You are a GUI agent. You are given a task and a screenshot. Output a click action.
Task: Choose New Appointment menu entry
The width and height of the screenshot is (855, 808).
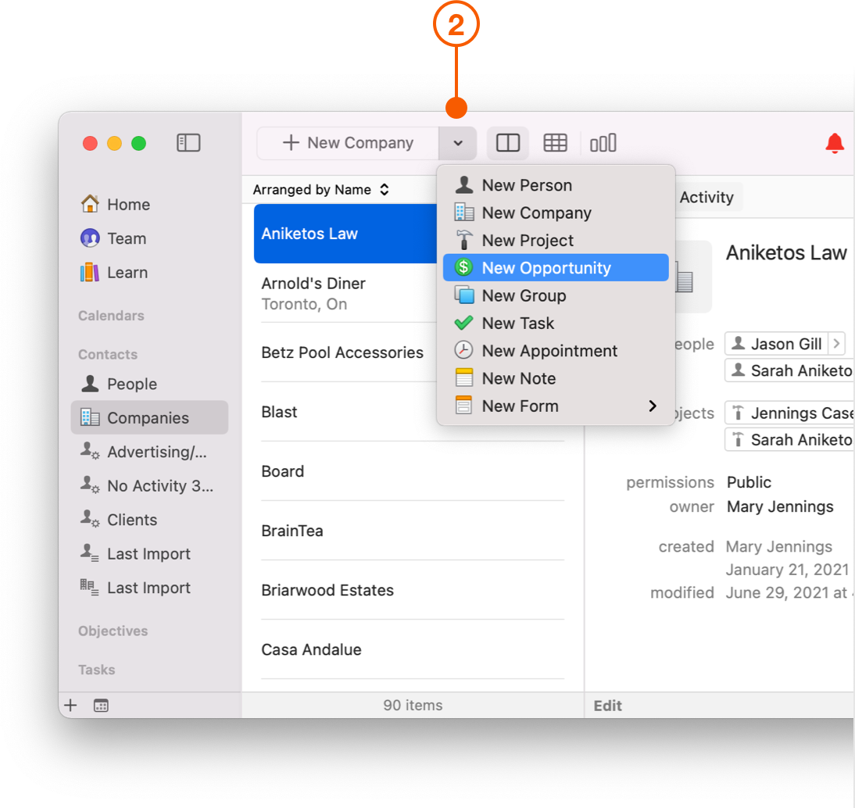tap(556, 351)
